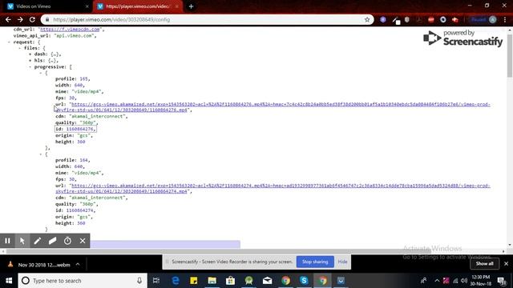
Task: Collapse the request JSON node
Action: pos(9,42)
